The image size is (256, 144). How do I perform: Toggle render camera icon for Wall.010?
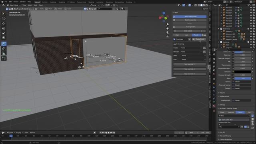(x=254, y=21)
